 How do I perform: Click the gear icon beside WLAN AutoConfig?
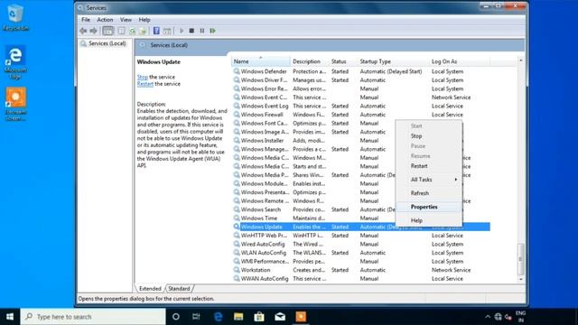237,253
